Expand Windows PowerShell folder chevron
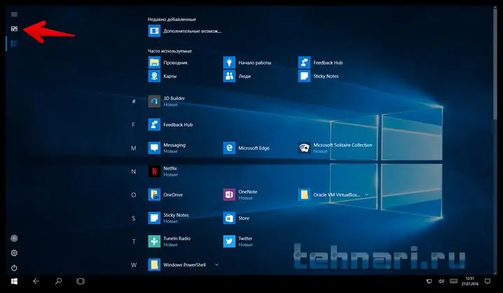 coord(217,265)
